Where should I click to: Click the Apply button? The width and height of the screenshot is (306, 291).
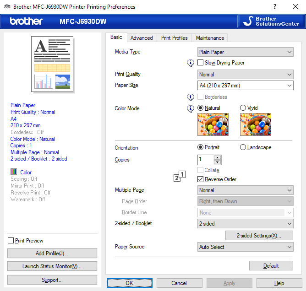(x=229, y=283)
